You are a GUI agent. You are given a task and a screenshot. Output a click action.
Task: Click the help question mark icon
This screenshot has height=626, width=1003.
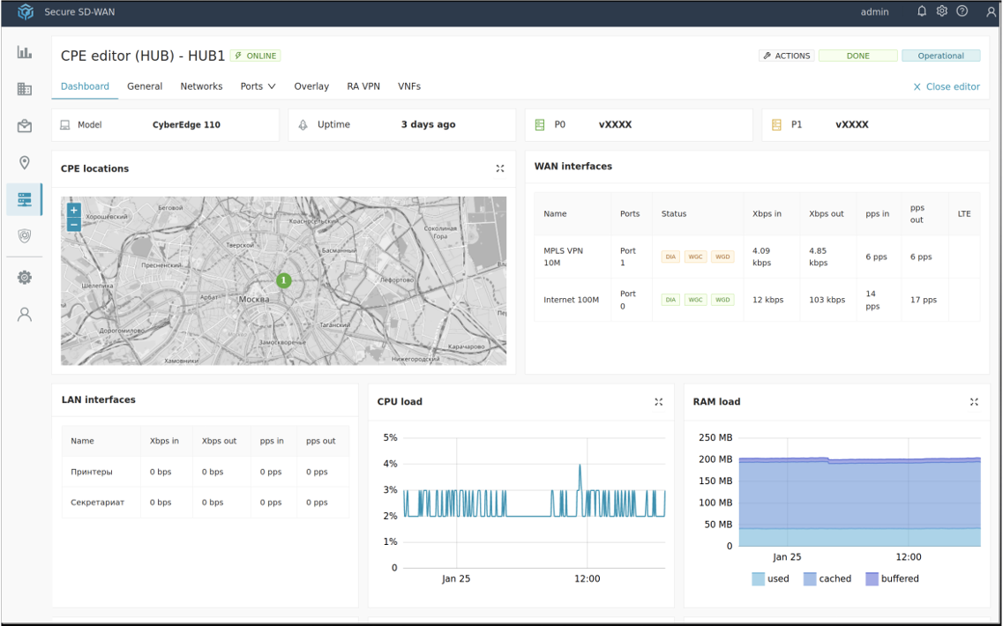click(962, 11)
